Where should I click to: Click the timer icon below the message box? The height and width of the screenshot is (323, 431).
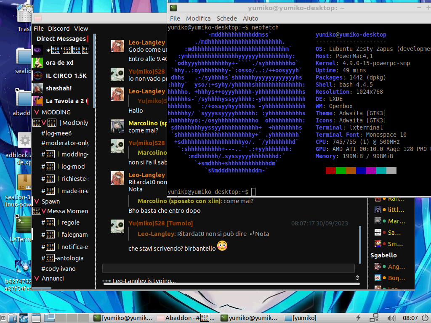(x=357, y=278)
